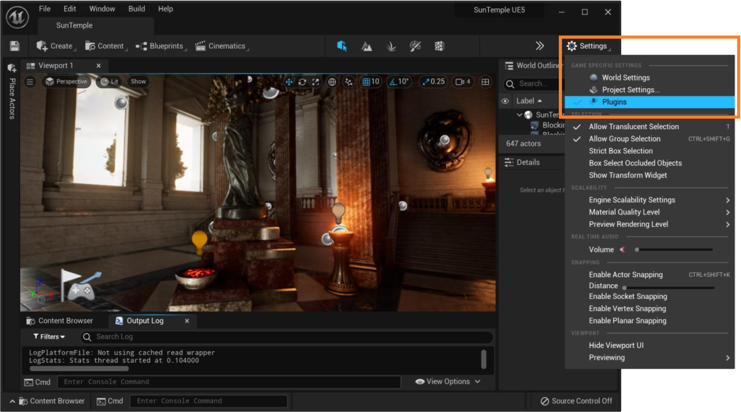Toggle Allow Translucent Selection option
Screen dimensions: 741x412
(x=633, y=126)
